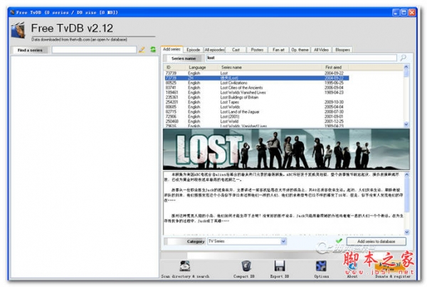Click the Find a series label button
The height and width of the screenshot is (287, 427).
(30, 50)
